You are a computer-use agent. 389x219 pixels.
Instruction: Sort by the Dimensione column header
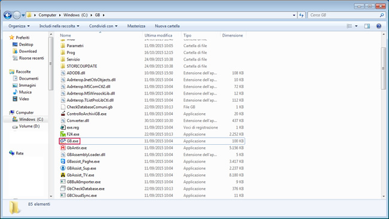pyautogui.click(x=233, y=35)
